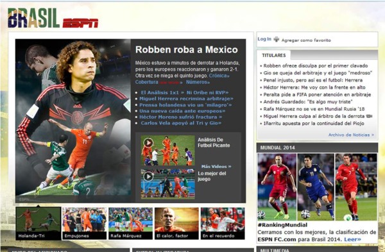Click the main Ochoa feature image
The image size is (385, 252).
73,121
